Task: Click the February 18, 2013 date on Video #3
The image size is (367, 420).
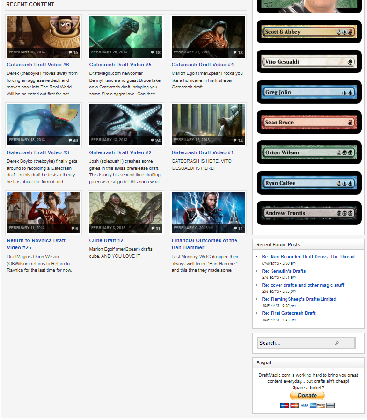Action: pyautogui.click(x=27, y=140)
